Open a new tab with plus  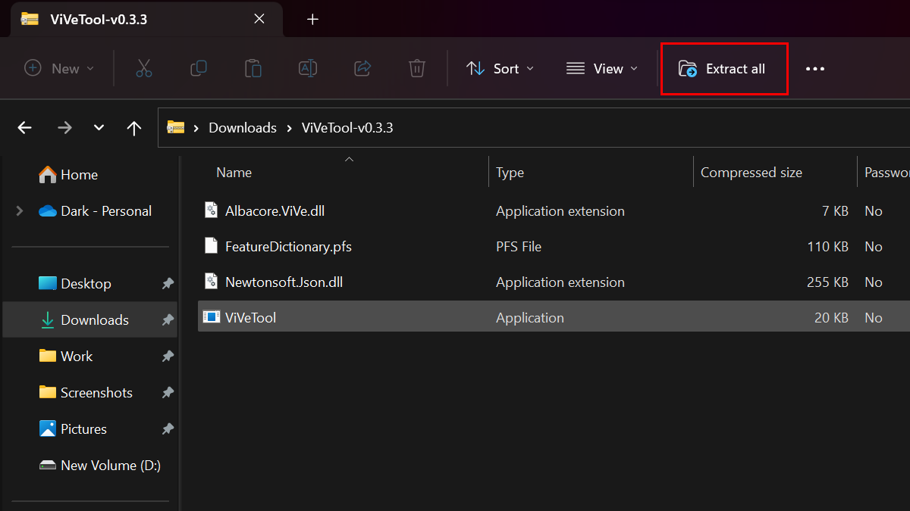pos(312,20)
